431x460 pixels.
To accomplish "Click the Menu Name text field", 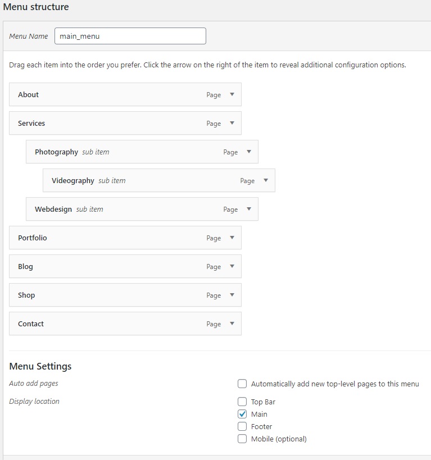I will 130,36.
